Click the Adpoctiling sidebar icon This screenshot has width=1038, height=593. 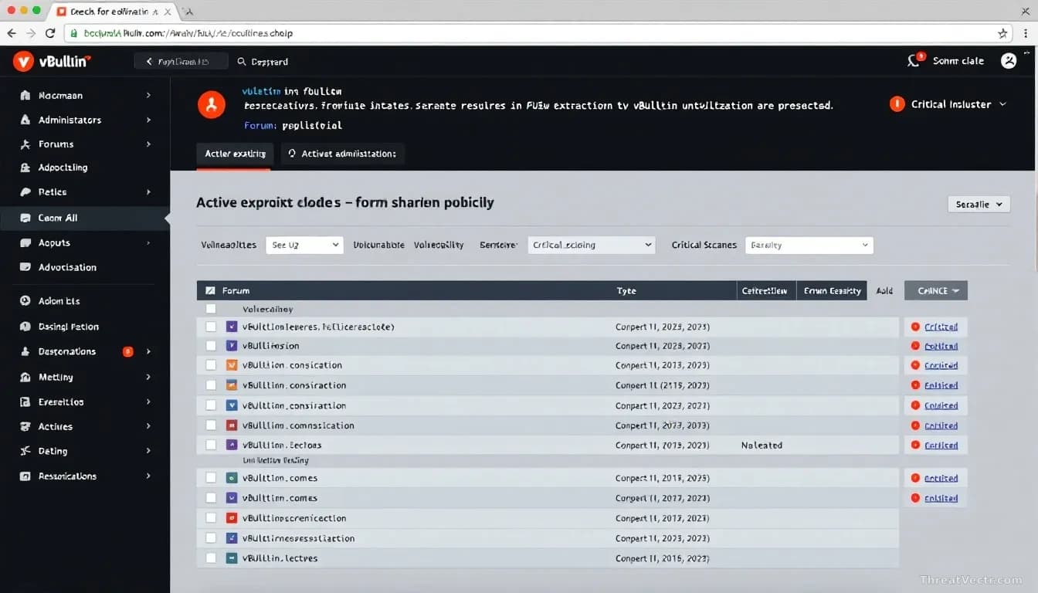[25, 168]
